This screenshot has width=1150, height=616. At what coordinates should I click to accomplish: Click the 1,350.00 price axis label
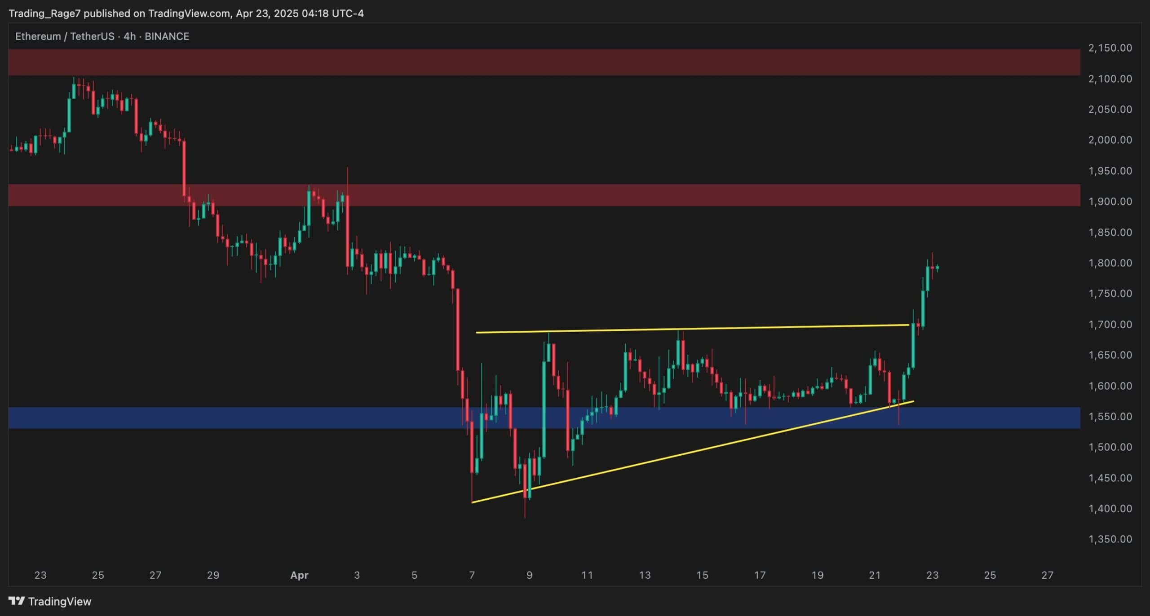pyautogui.click(x=1110, y=539)
